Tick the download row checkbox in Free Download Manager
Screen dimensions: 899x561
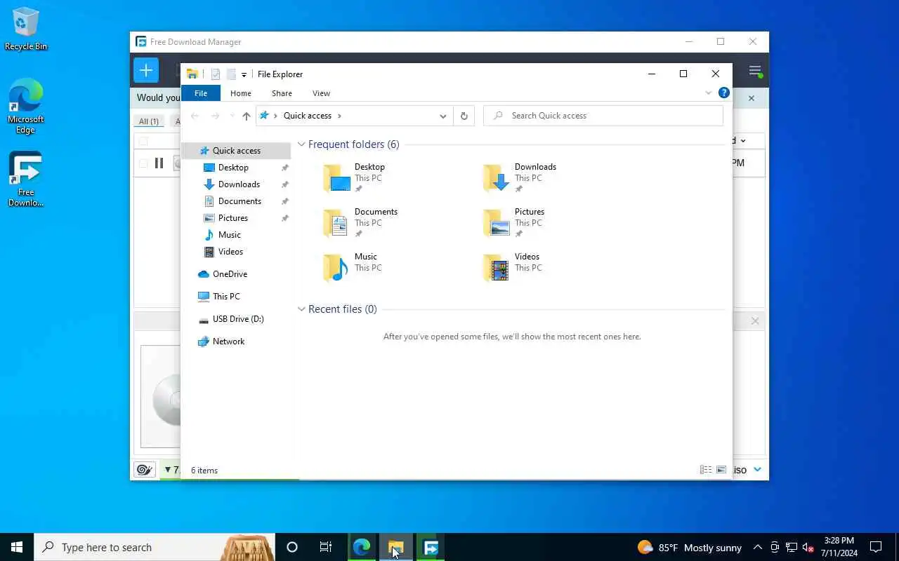143,163
